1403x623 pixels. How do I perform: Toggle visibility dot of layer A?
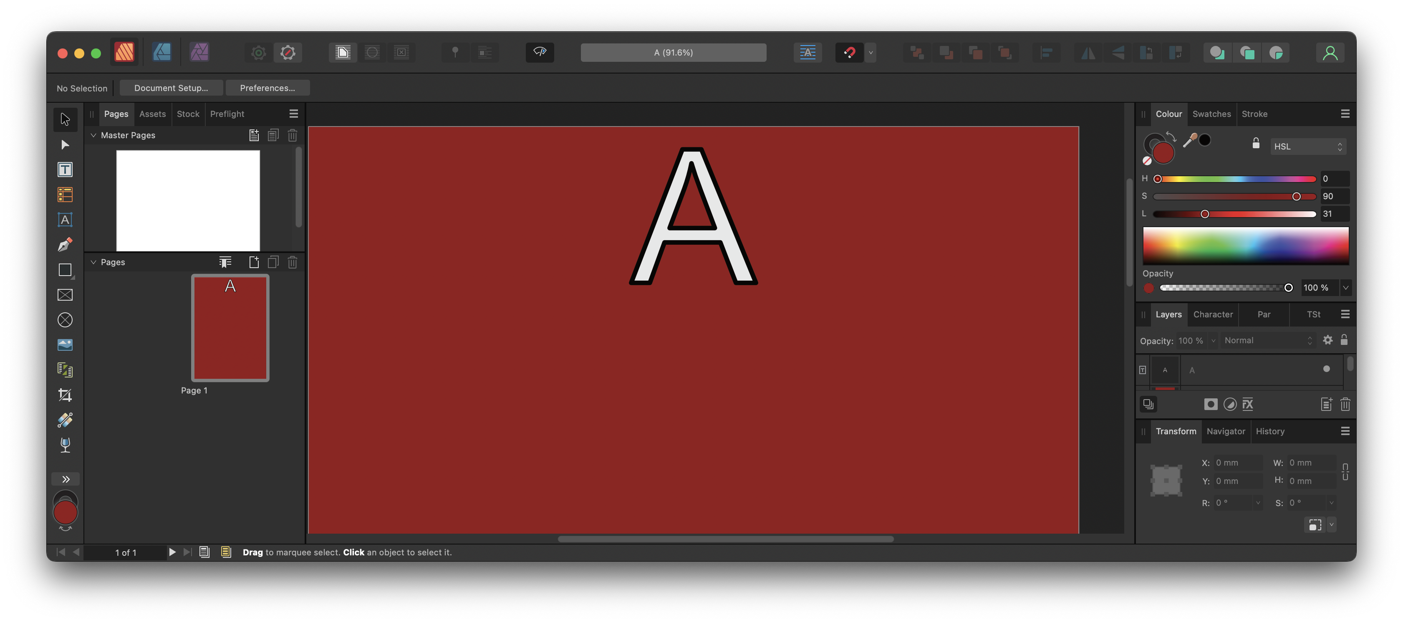[x=1326, y=369]
